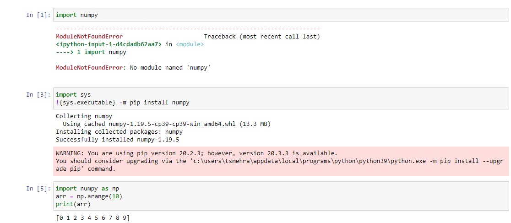Screen dimensions: 511x223
Task: Click the ipython-input-1-d4cdadb62aa7 reference
Action: click(109, 44)
